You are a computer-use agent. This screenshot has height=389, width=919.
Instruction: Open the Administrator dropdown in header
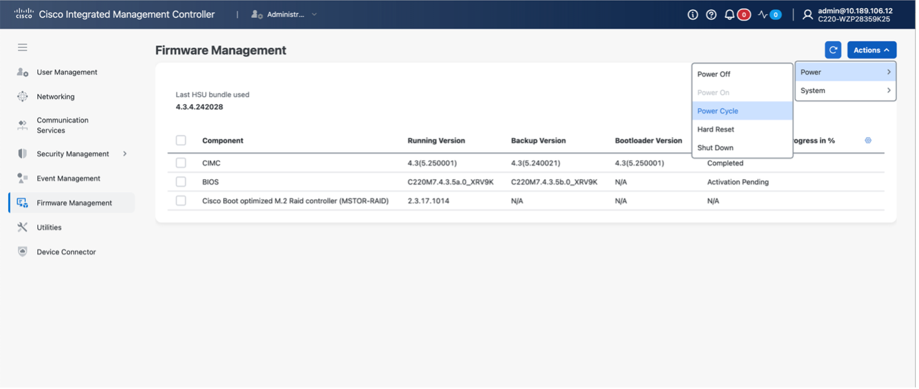285,15
